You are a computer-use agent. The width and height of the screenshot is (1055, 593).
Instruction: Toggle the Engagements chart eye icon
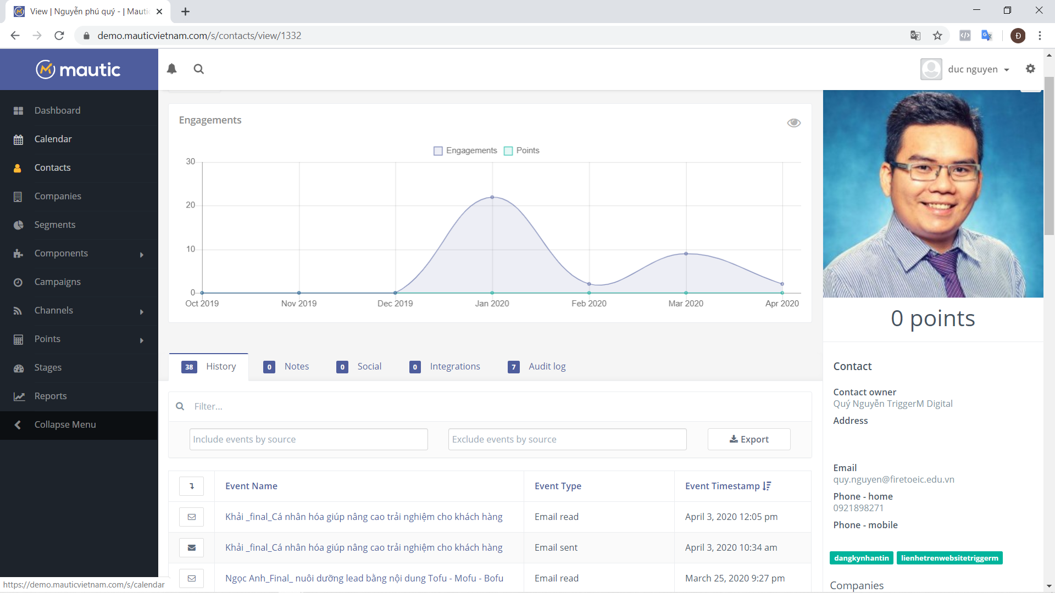click(793, 122)
